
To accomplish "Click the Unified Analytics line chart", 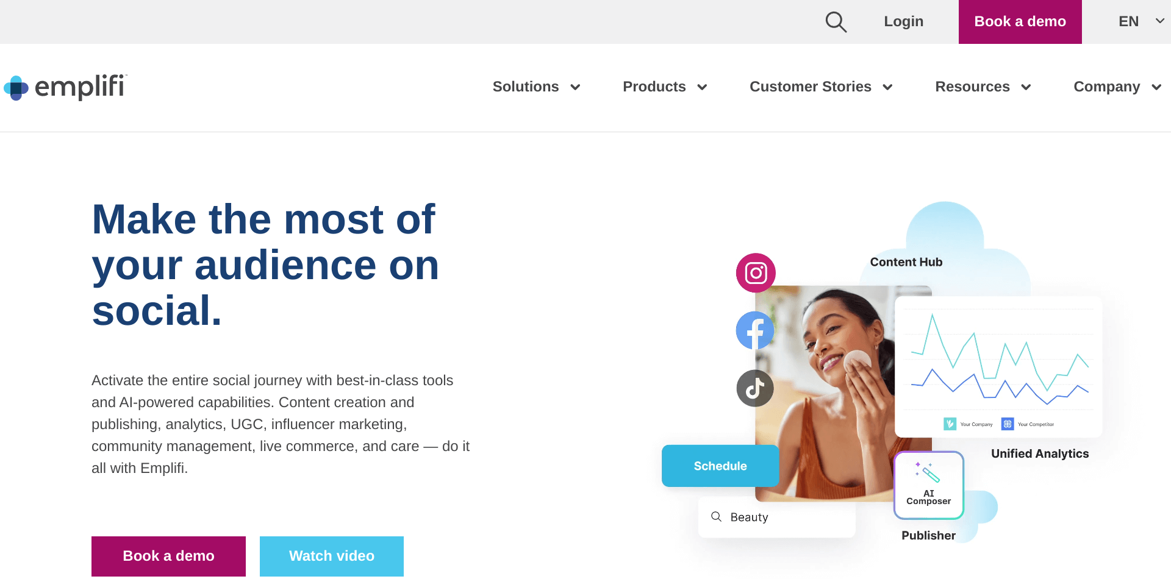I will tap(998, 363).
